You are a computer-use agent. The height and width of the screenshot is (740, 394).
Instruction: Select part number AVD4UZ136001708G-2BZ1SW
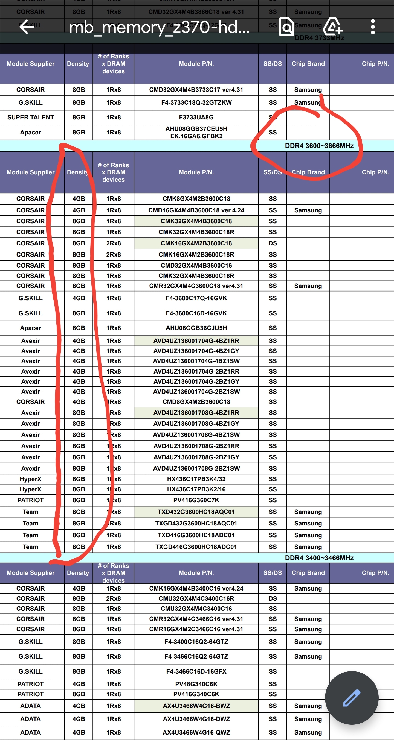pos(196,468)
